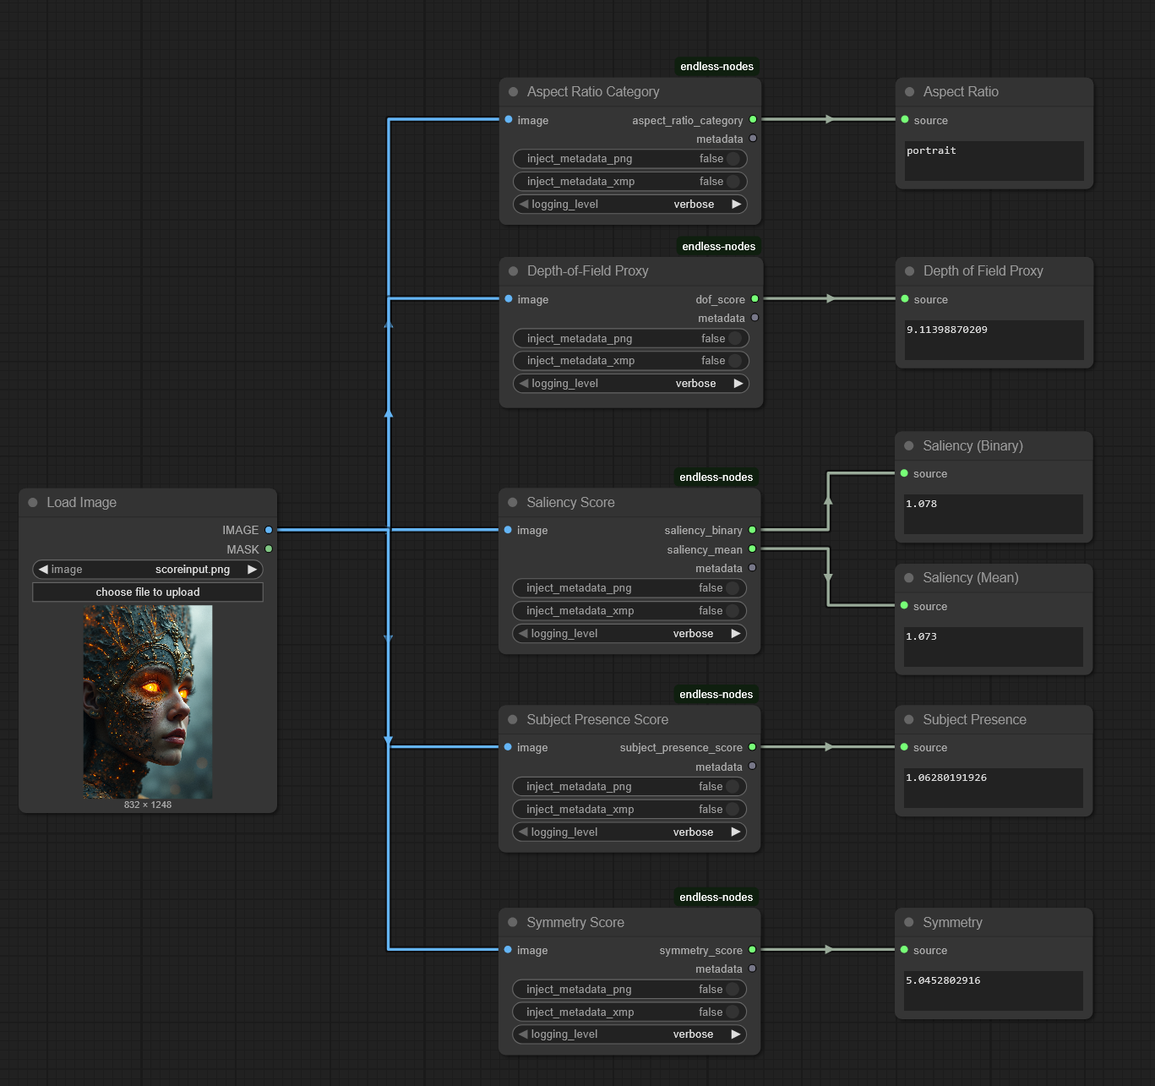Collapse the Load Image node via its dot
The width and height of the screenshot is (1155, 1086).
pos(33,503)
